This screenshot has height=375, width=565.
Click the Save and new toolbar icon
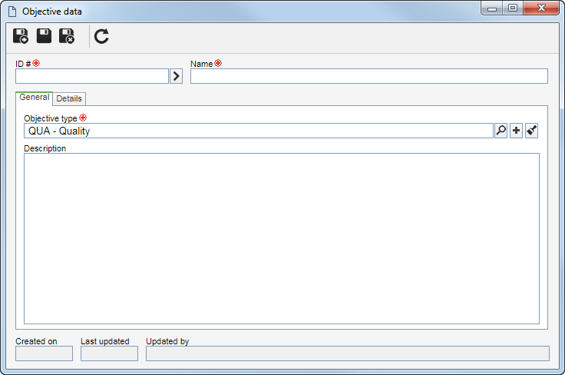21,36
